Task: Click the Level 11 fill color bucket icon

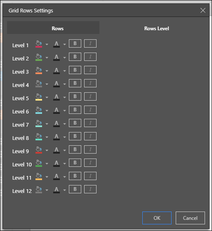Action: (x=39, y=177)
